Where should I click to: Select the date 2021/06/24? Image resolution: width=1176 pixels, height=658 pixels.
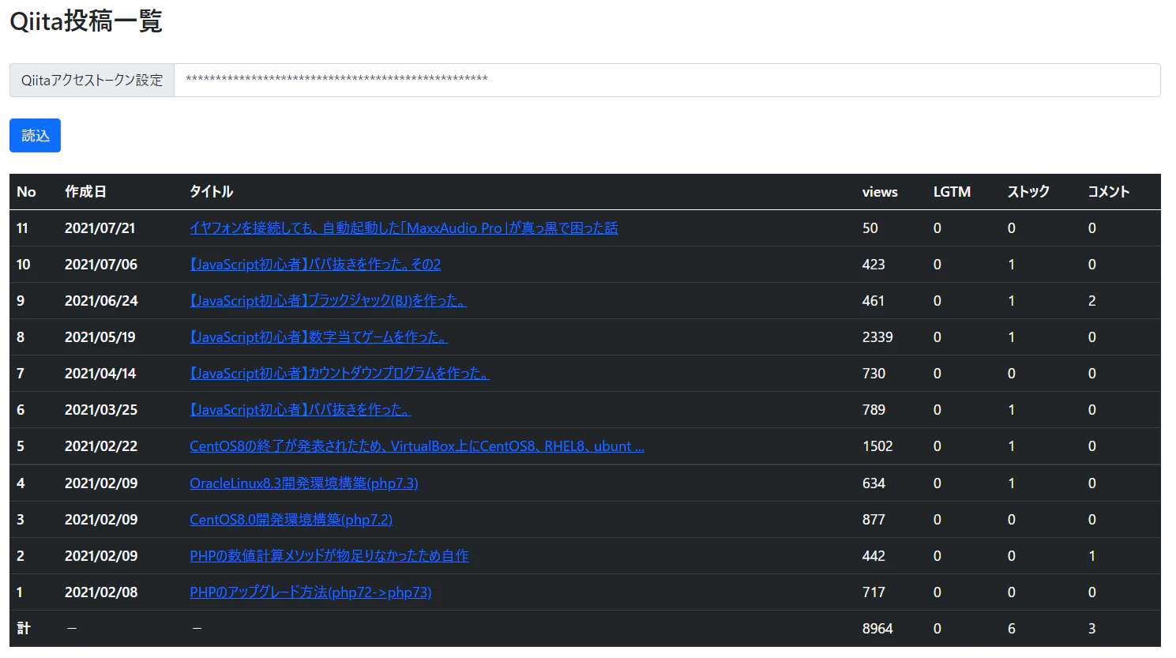coord(101,301)
